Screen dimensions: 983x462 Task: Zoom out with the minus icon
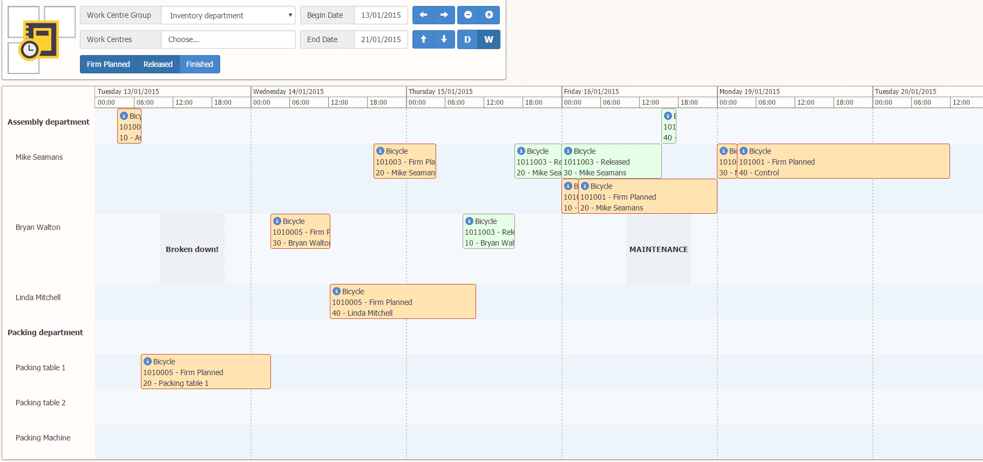pyautogui.click(x=468, y=15)
